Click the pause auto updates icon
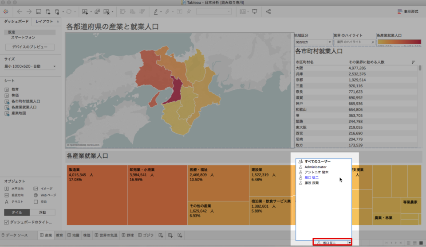Image resolution: width=426 pixels, height=247 pixels. [57, 12]
